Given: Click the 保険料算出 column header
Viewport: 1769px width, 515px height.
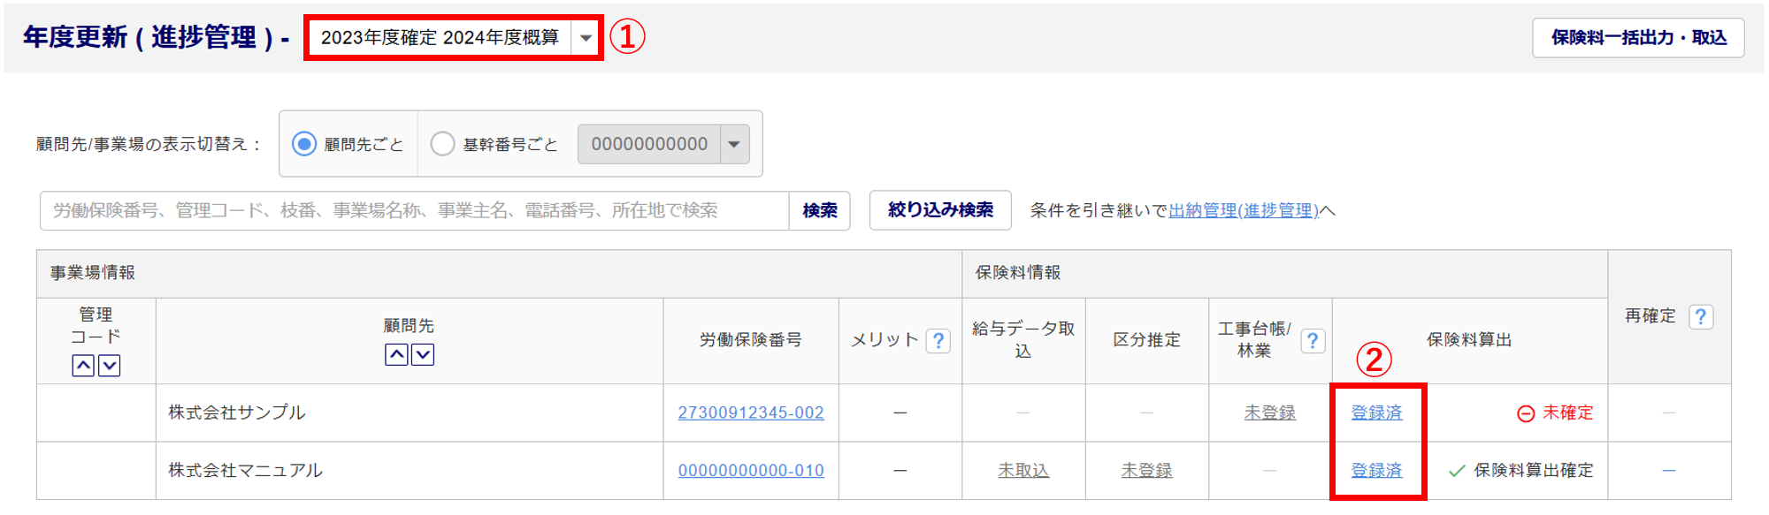Looking at the screenshot, I should pos(1469,340).
